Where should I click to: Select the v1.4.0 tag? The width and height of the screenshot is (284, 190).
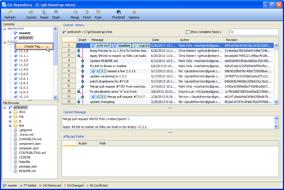coord(23,69)
